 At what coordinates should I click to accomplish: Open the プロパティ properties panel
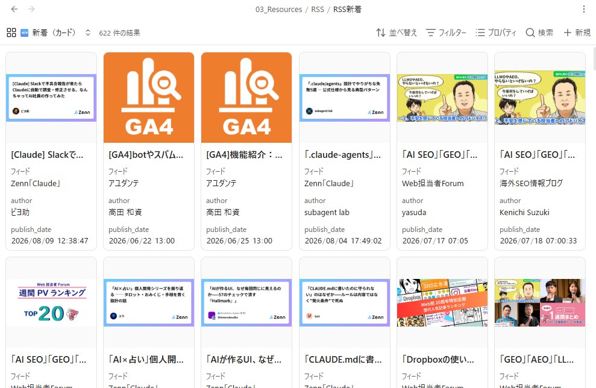(x=495, y=33)
